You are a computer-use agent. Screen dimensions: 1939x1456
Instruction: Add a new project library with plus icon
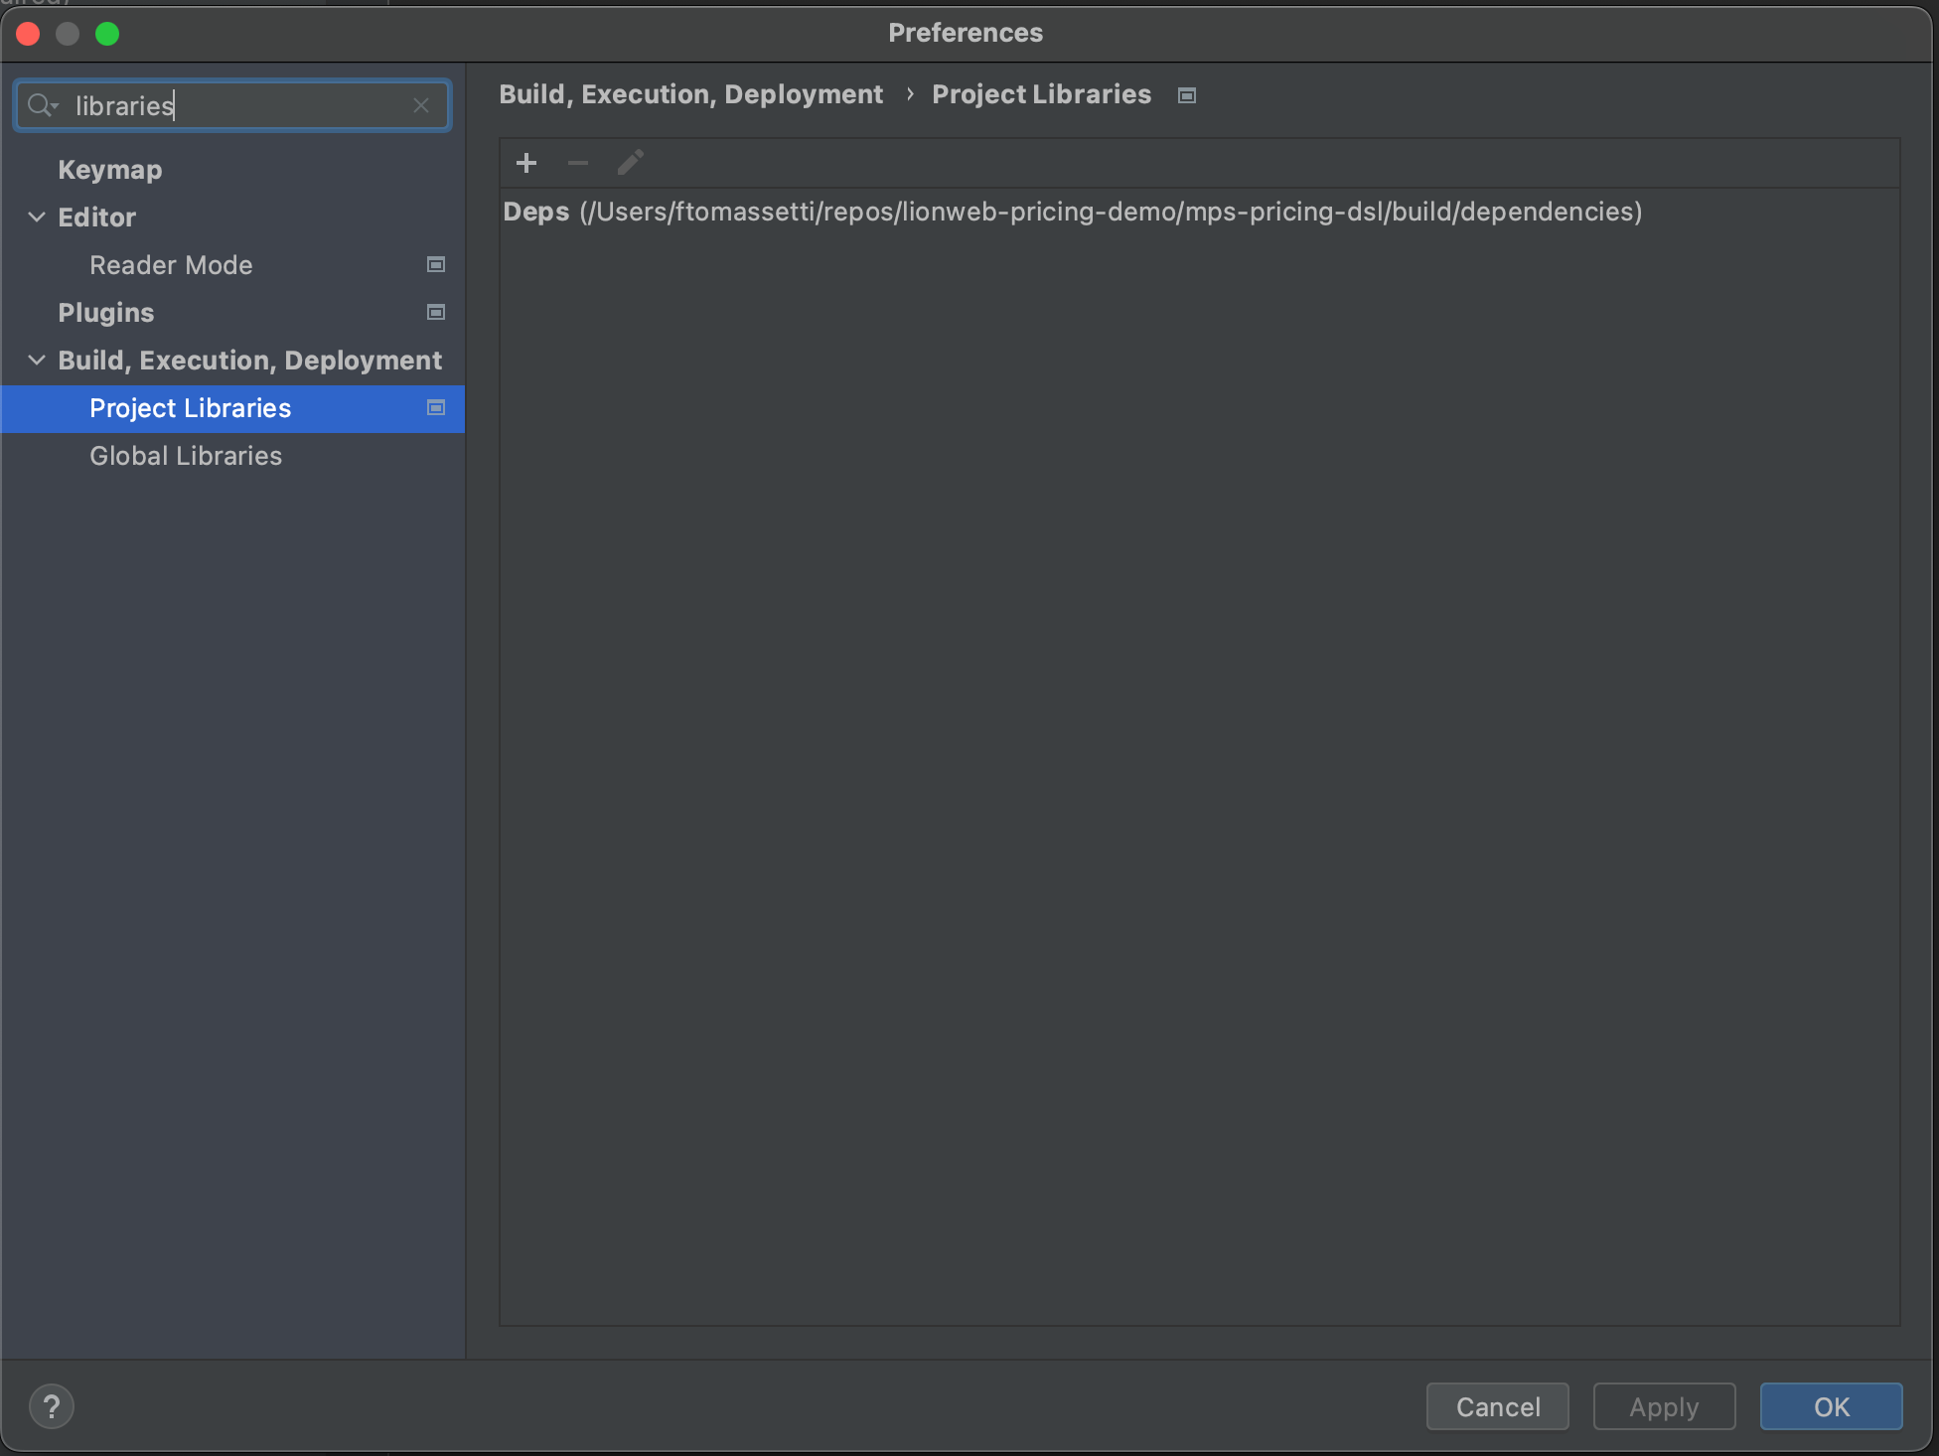[526, 163]
